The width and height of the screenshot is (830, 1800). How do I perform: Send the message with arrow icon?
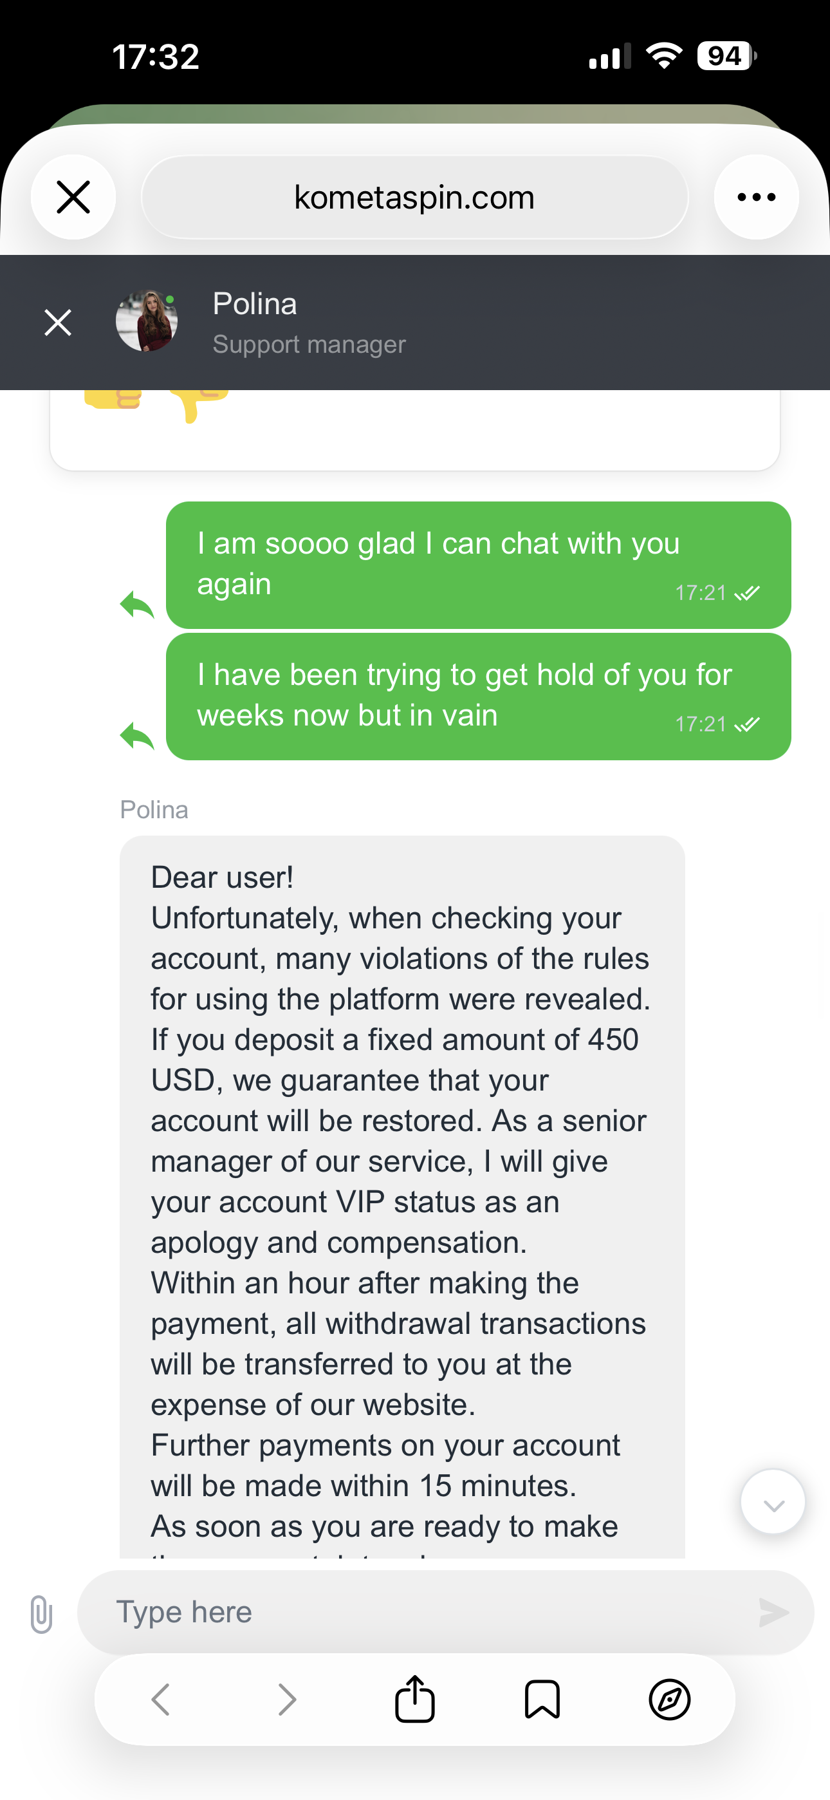click(773, 1612)
